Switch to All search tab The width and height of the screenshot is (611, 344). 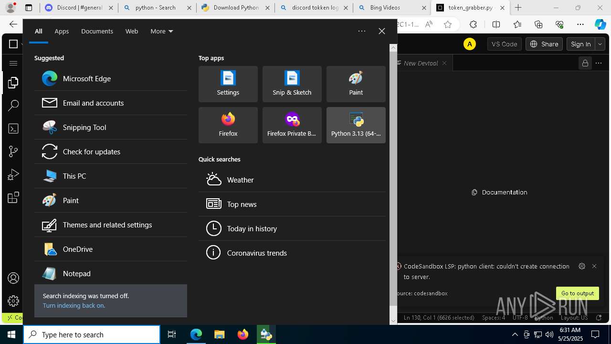[x=38, y=31]
